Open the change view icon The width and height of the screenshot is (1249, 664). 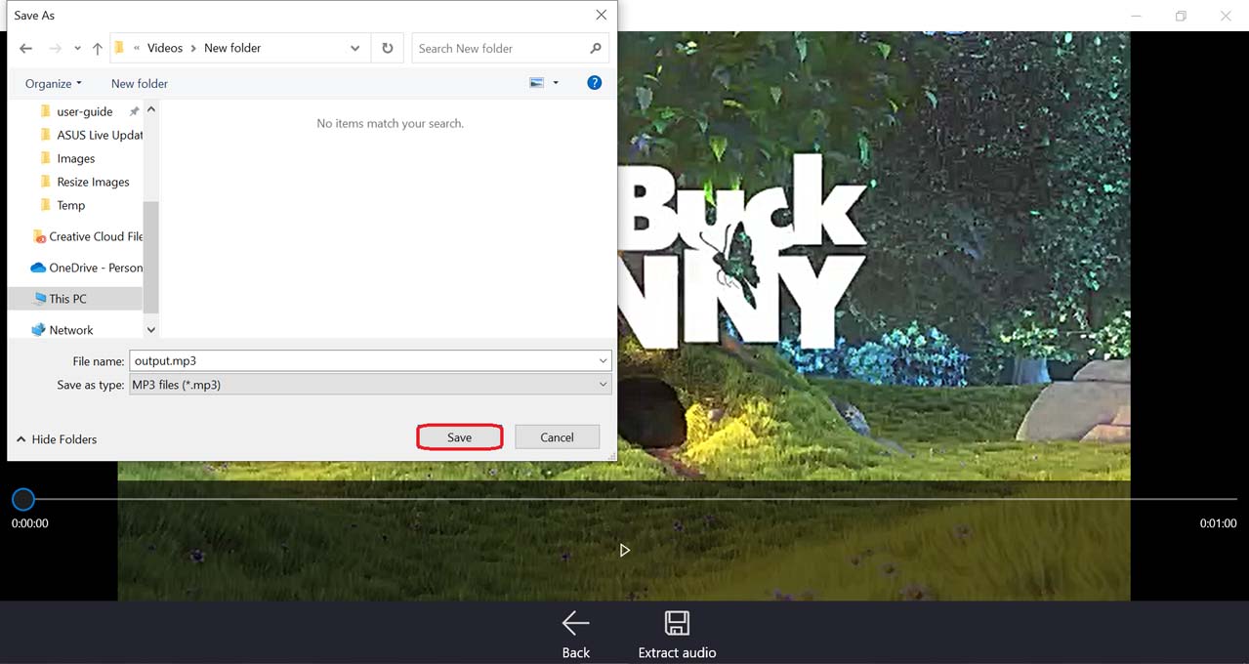(x=536, y=83)
